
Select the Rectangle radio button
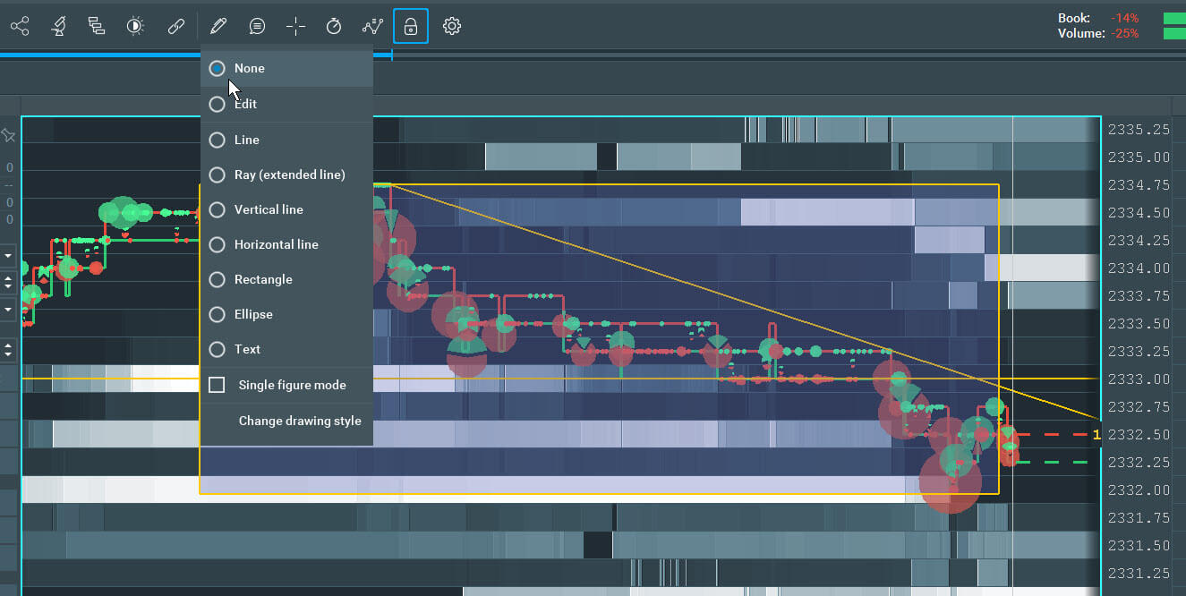217,279
